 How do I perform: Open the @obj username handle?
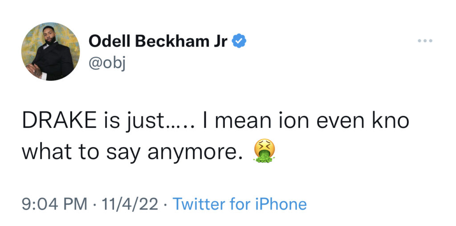107,63
